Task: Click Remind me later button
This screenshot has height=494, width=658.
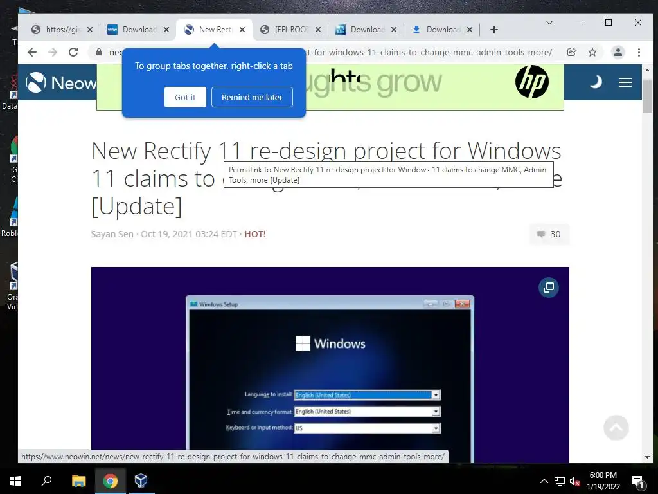Action: [x=252, y=97]
